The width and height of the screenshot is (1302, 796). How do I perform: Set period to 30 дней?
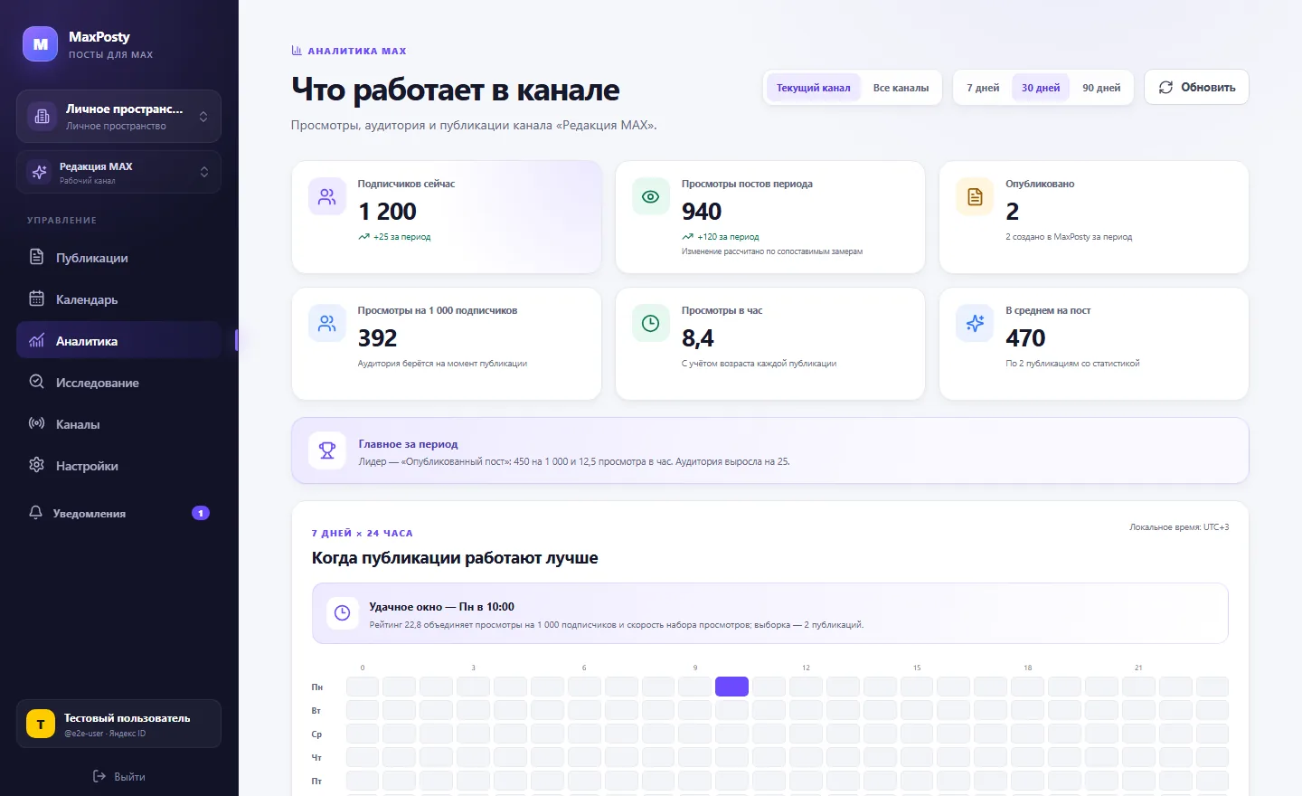(x=1041, y=88)
